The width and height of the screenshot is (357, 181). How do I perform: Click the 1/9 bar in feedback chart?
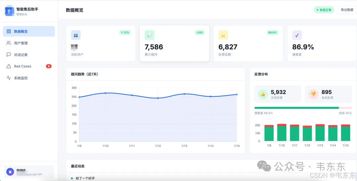tap(269, 133)
